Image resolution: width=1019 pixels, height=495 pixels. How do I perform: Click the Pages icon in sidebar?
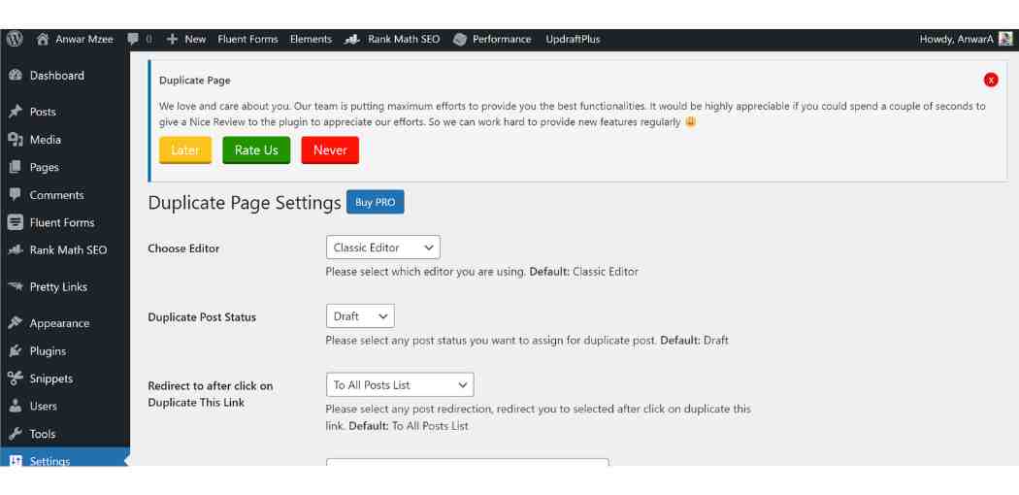point(16,167)
